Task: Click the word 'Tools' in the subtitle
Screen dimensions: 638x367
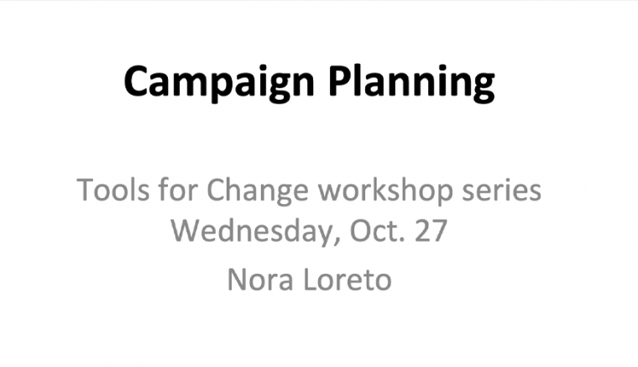Action: (113, 190)
